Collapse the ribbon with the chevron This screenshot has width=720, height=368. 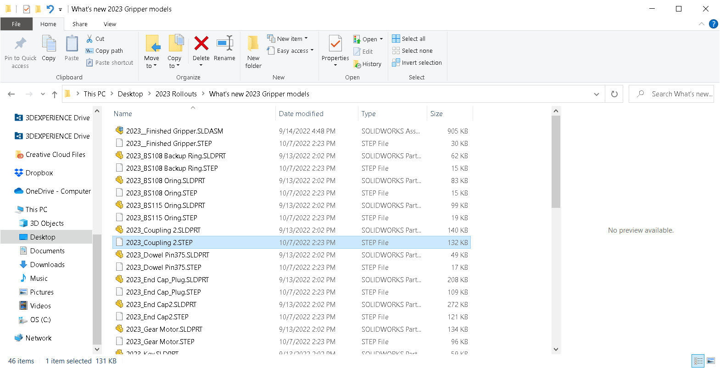(x=701, y=24)
